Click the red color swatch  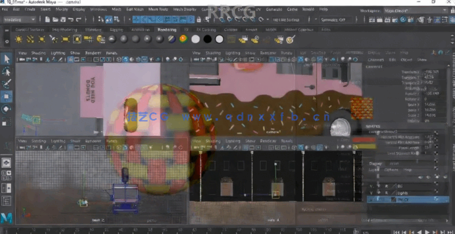[x=364, y=140]
